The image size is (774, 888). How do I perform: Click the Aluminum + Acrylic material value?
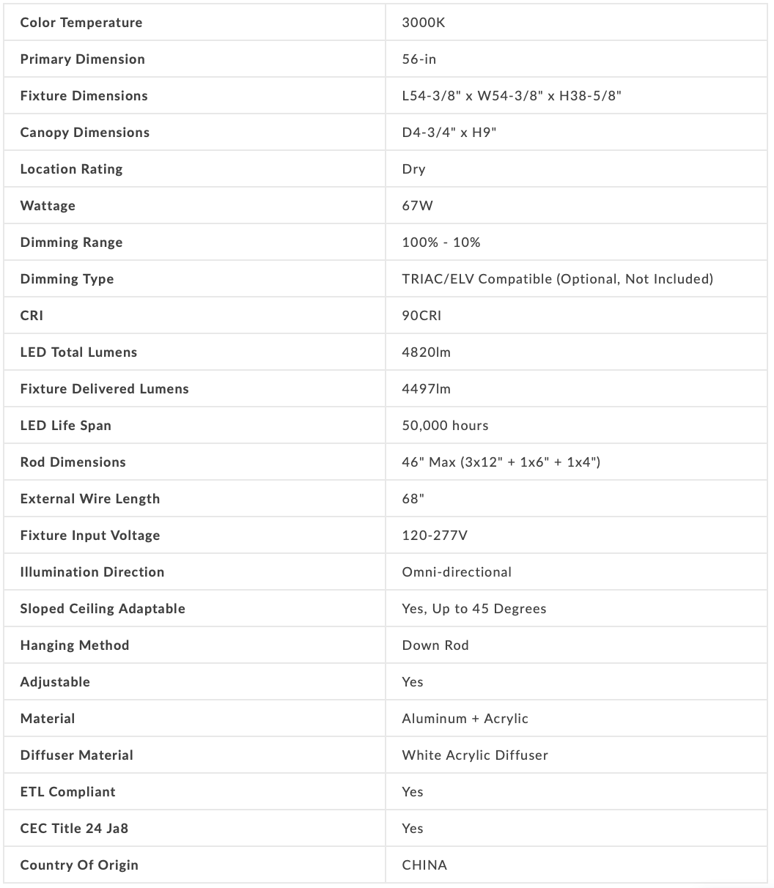(x=465, y=719)
